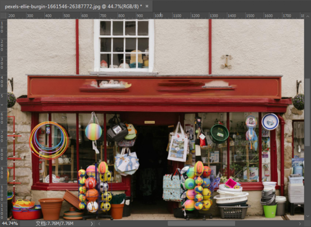Click the white upstairs window in canvas
This screenshot has width=311, height=227.
124,46
